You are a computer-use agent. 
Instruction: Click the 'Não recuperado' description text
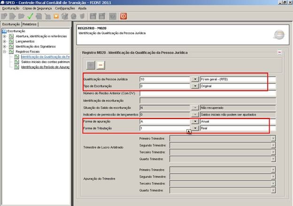coord(212,108)
